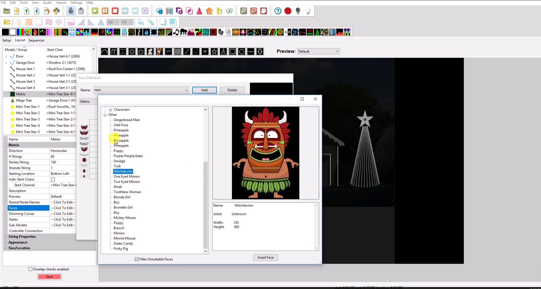Open the Settings menu
The image size is (541, 289).
pyautogui.click(x=76, y=3)
